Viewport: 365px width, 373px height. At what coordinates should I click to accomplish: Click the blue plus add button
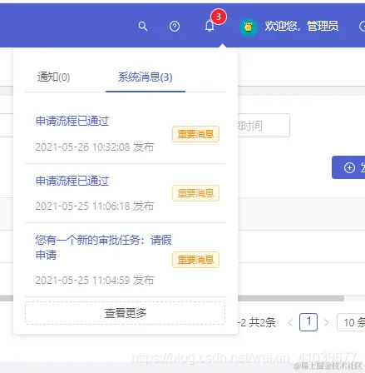pos(348,167)
